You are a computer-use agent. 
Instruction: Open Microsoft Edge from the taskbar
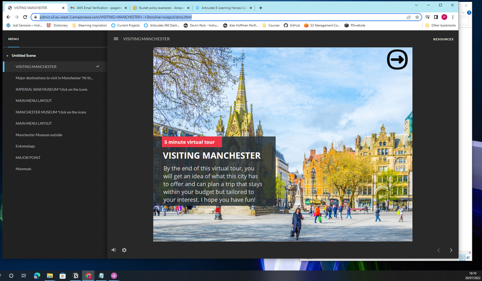point(37,275)
